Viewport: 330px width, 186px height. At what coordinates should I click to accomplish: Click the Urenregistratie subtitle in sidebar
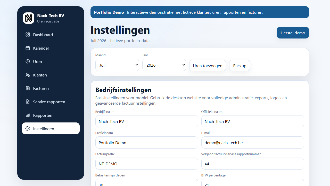coord(48,21)
